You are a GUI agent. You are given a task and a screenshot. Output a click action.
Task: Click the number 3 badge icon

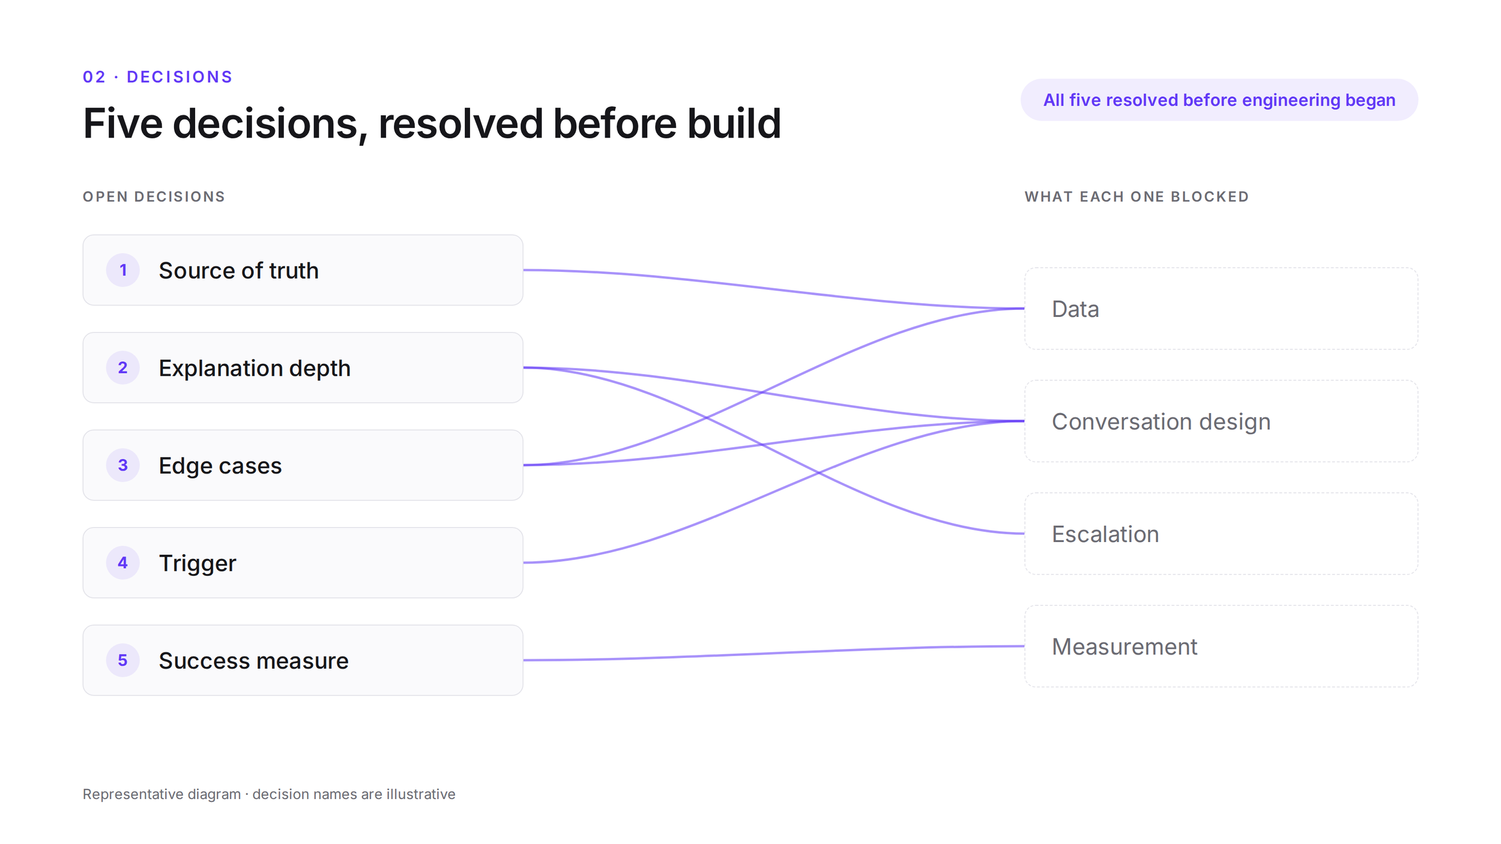(x=123, y=465)
